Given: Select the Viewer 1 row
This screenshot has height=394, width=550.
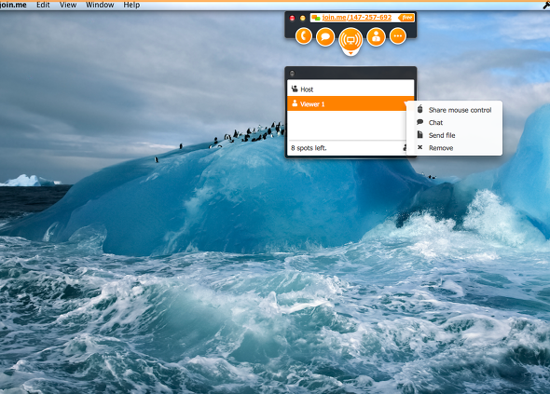Looking at the screenshot, I should pos(351,103).
